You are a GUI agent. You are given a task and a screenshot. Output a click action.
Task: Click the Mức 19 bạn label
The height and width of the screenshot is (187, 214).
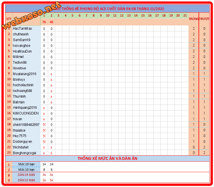click(26, 164)
